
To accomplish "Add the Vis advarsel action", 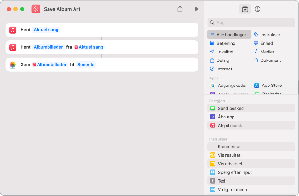I will pos(251,164).
